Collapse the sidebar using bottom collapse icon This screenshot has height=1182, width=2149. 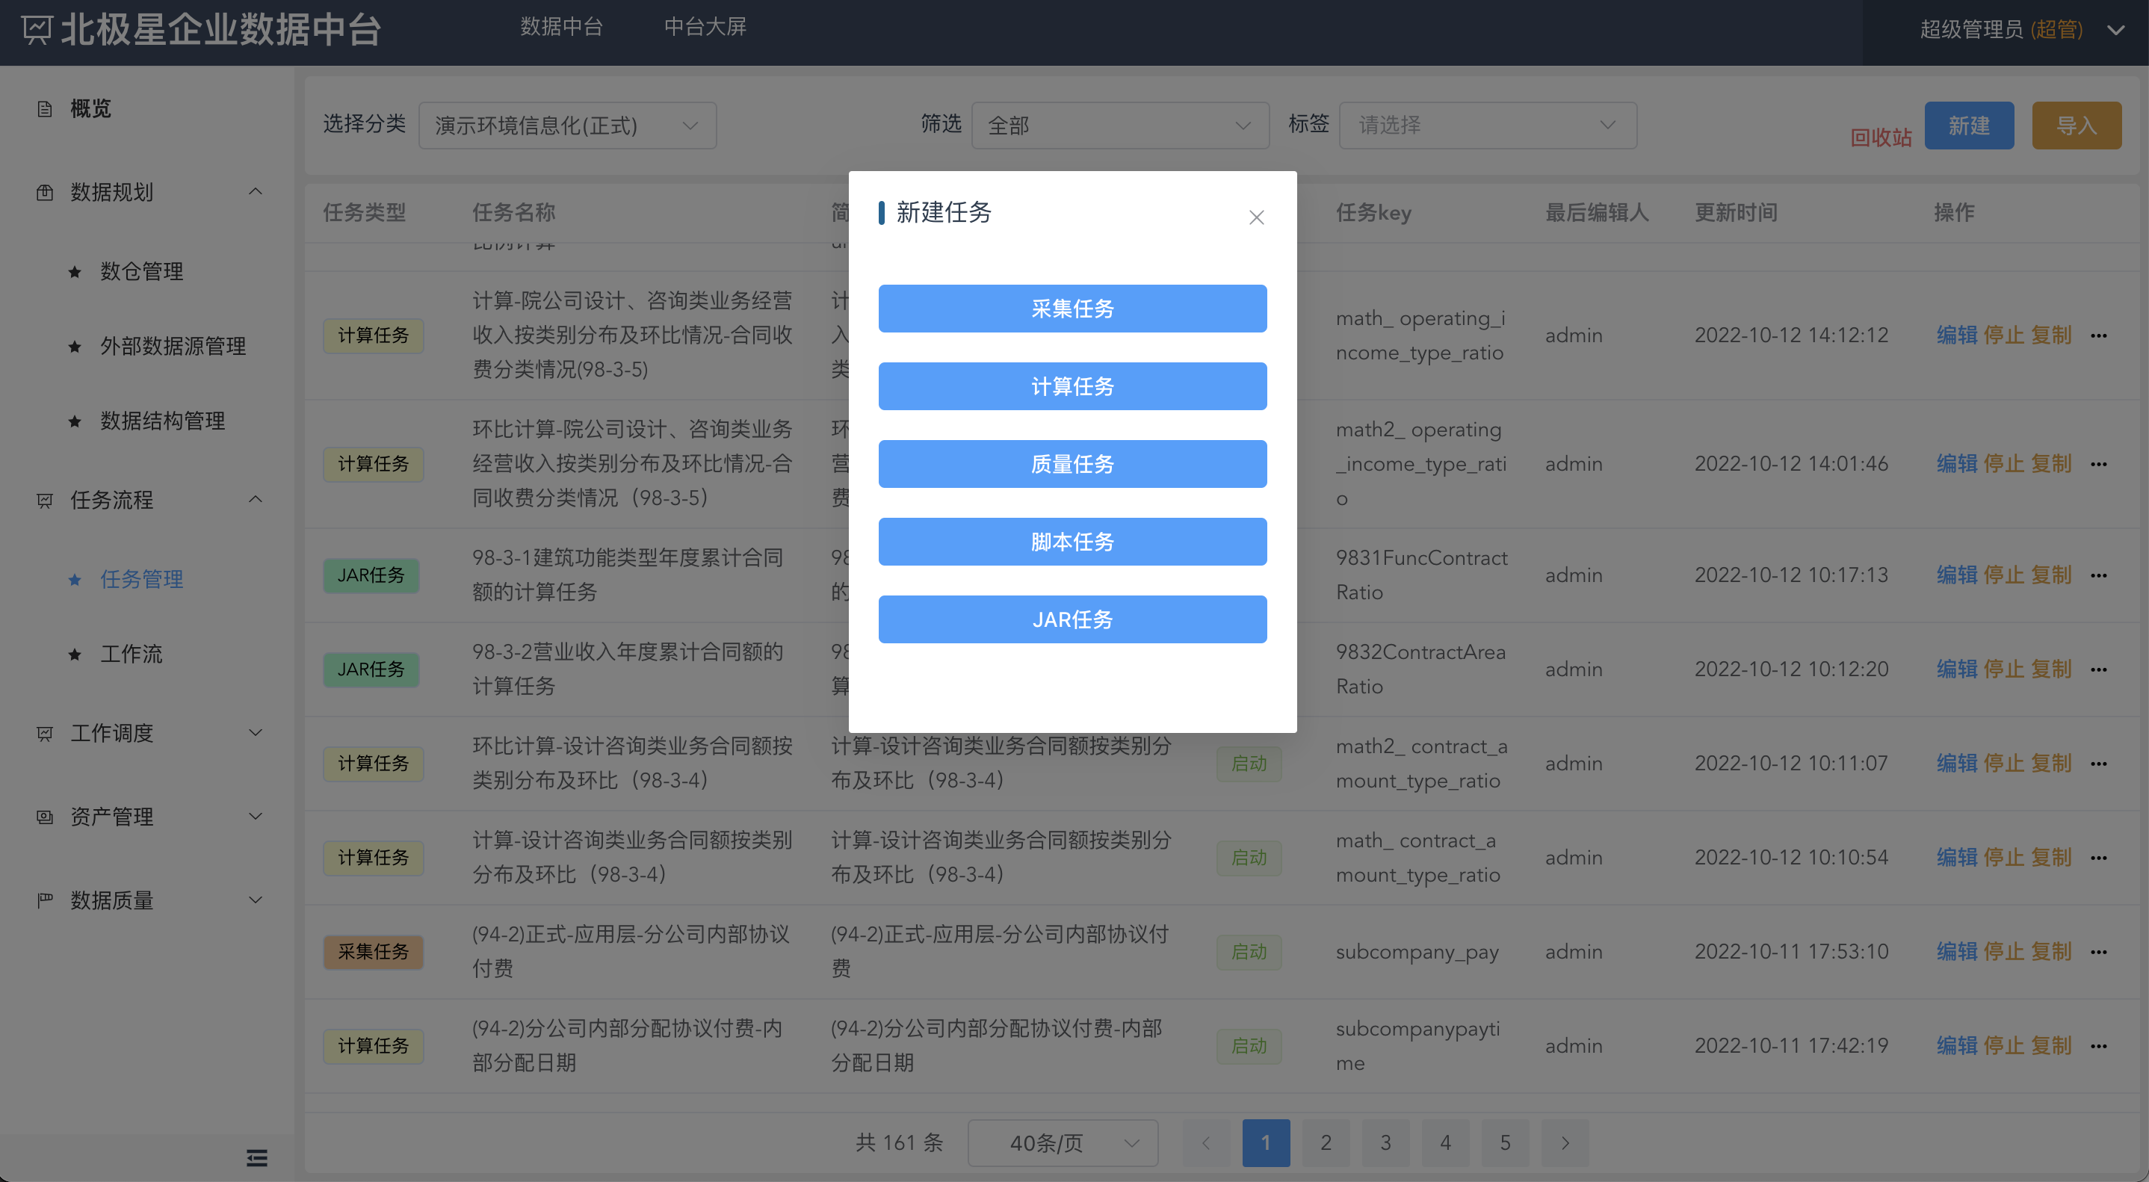point(256,1158)
